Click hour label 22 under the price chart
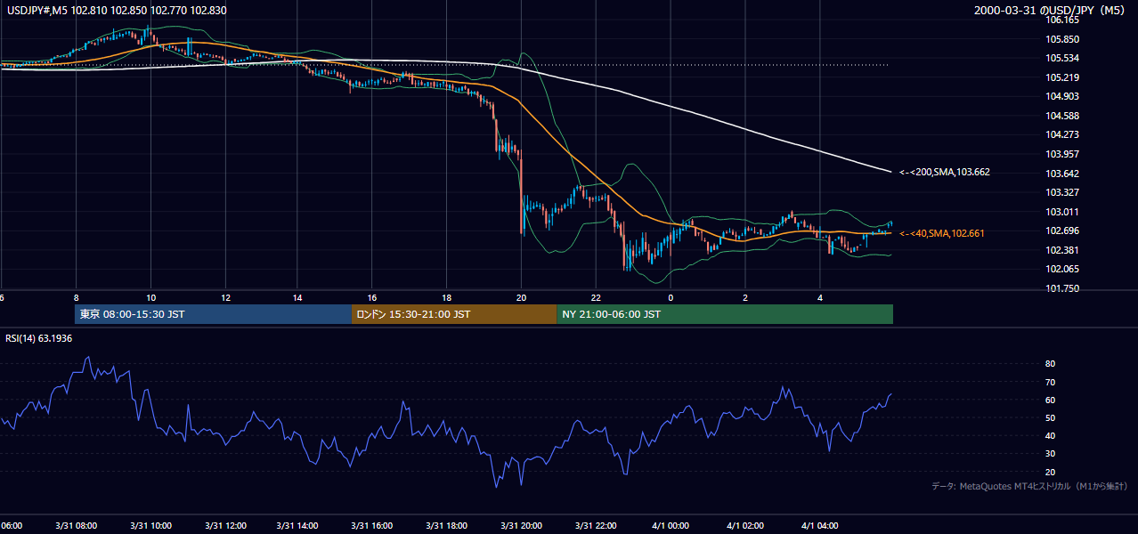Screen dimensions: 1138x534 (597, 298)
